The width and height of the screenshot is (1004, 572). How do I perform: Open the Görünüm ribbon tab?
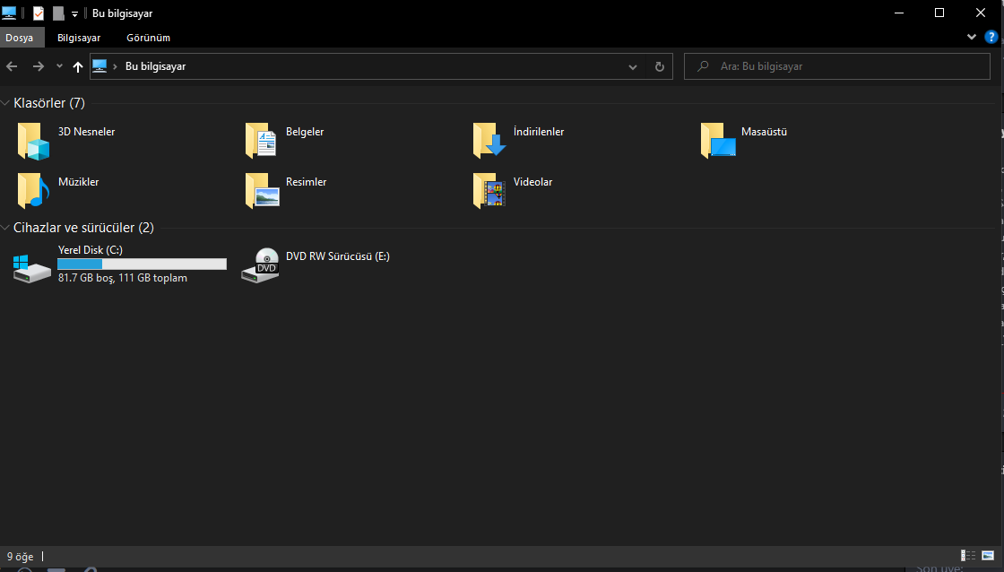(149, 38)
